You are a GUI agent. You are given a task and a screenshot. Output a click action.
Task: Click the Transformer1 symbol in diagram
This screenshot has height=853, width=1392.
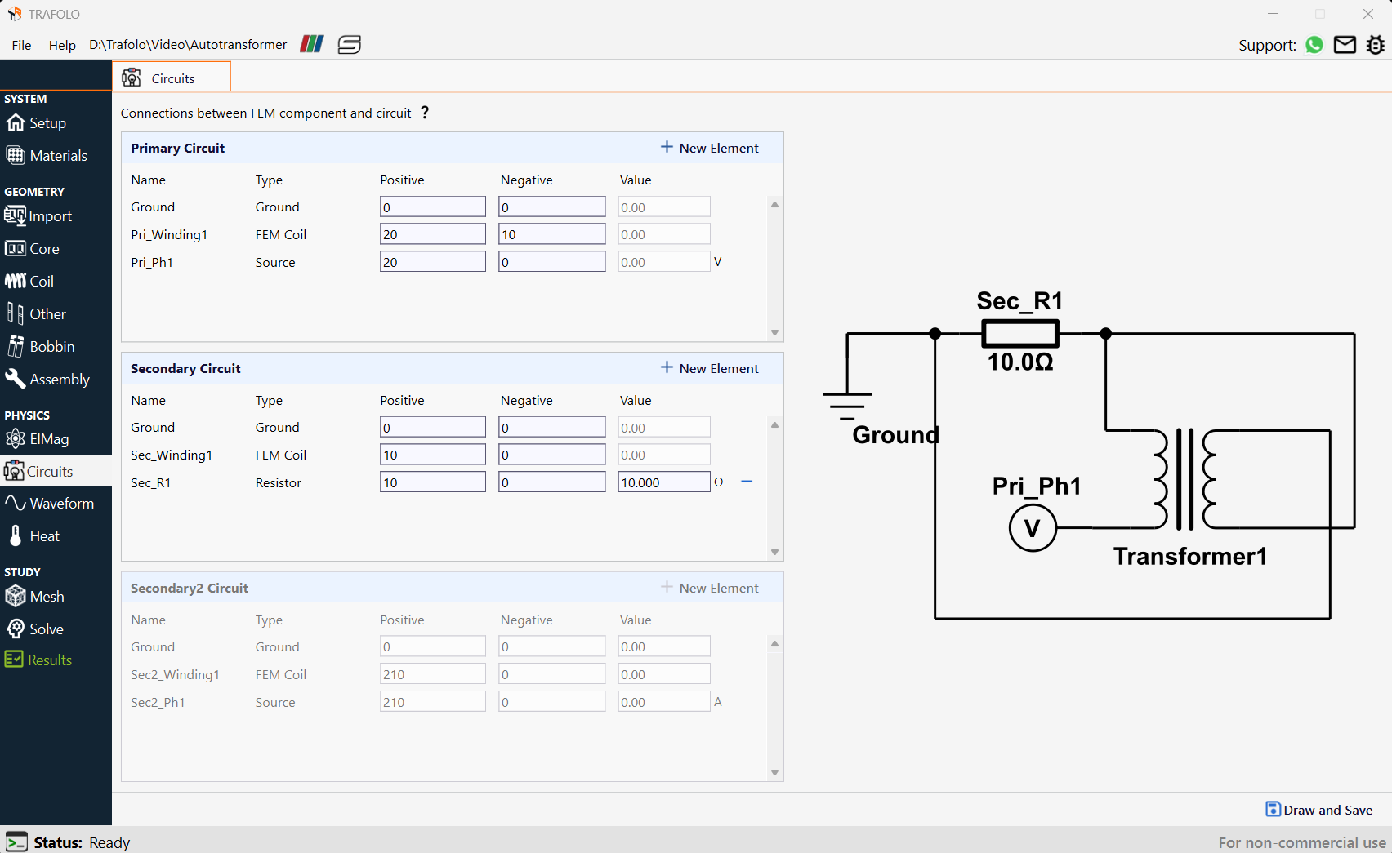[1185, 480]
